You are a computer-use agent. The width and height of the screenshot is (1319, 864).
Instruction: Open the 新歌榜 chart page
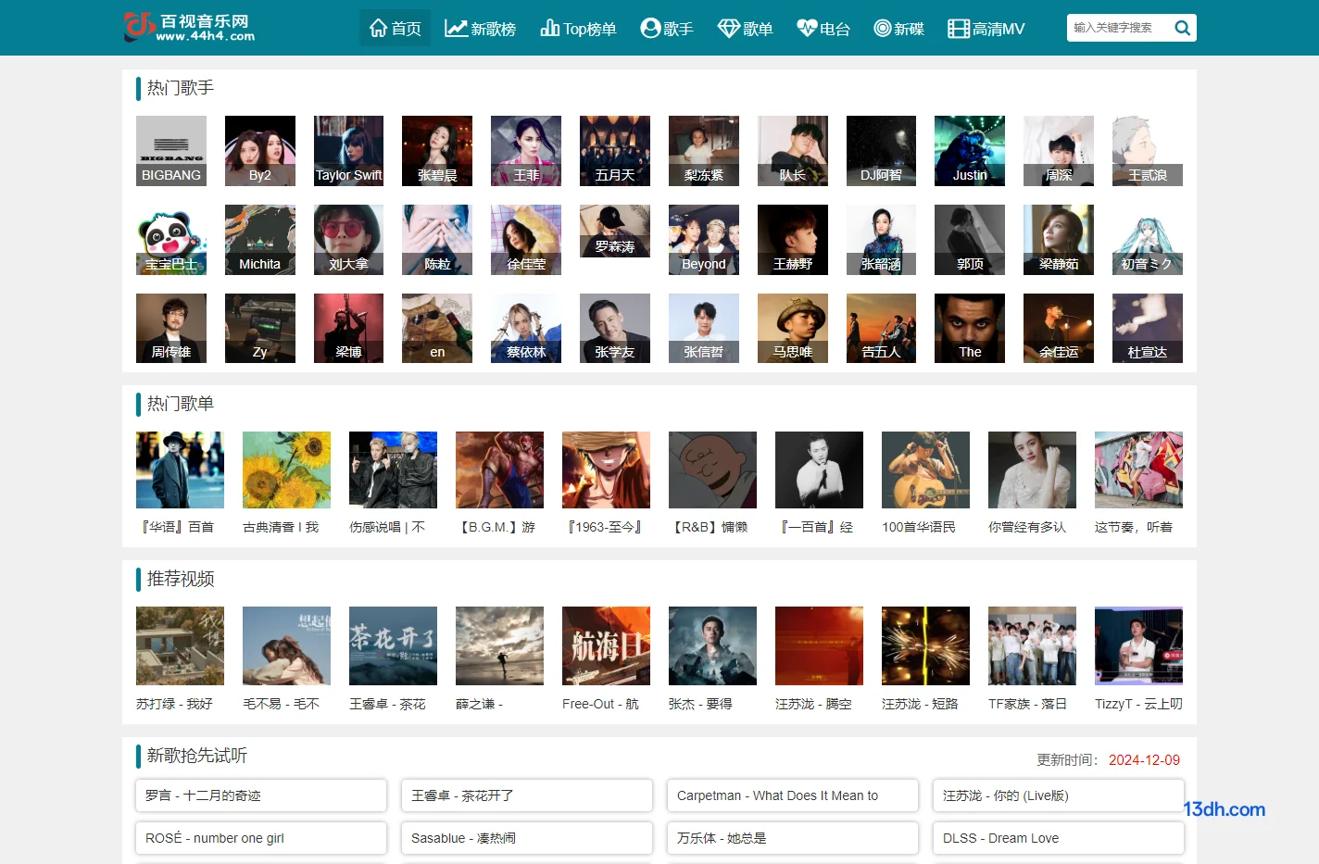pyautogui.click(x=480, y=29)
